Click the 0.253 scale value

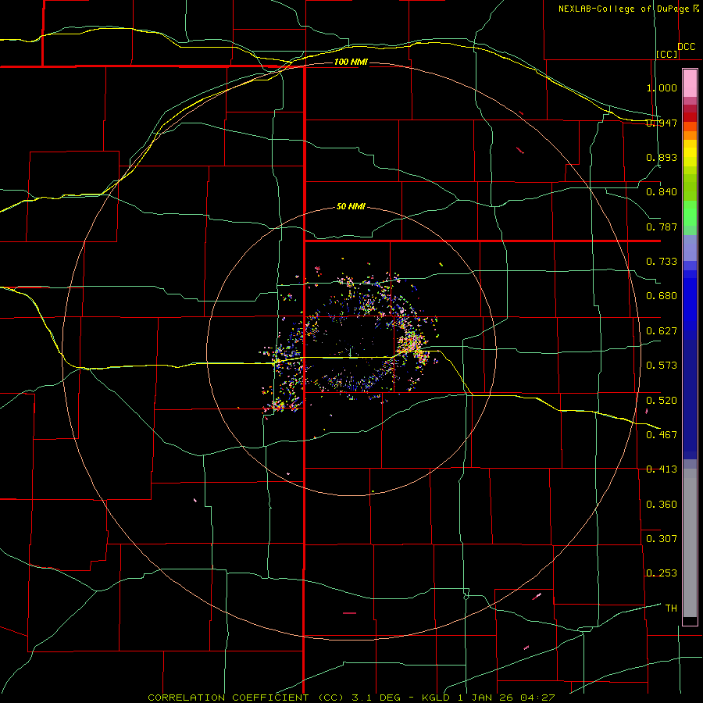pyautogui.click(x=662, y=573)
